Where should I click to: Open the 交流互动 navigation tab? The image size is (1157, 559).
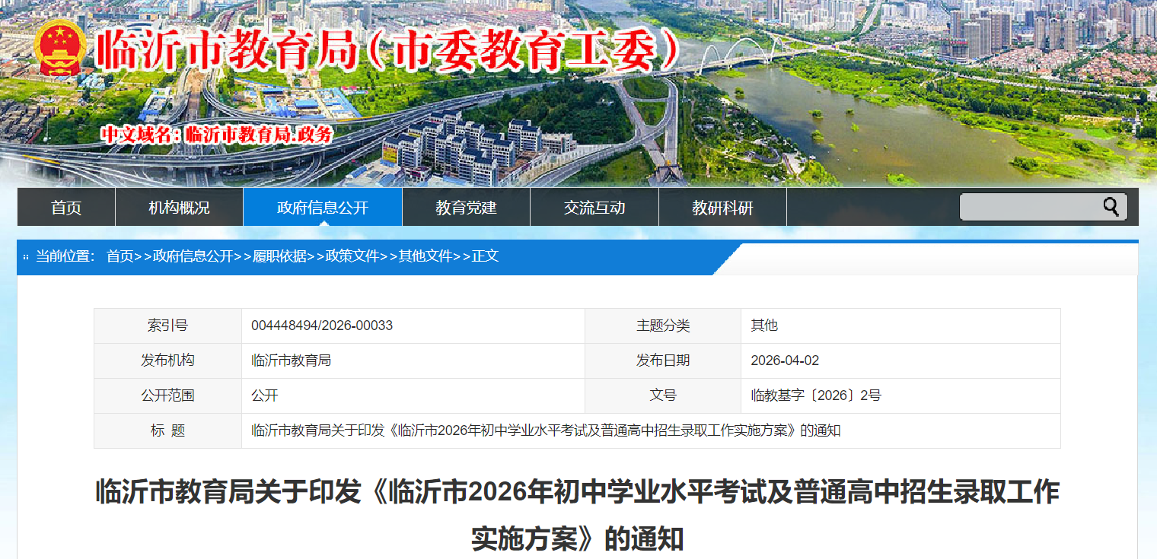pyautogui.click(x=594, y=207)
